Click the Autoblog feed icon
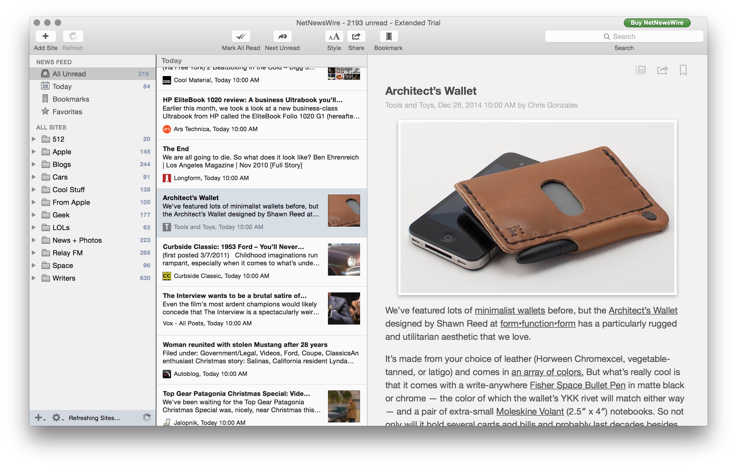The image size is (737, 468). (x=167, y=374)
